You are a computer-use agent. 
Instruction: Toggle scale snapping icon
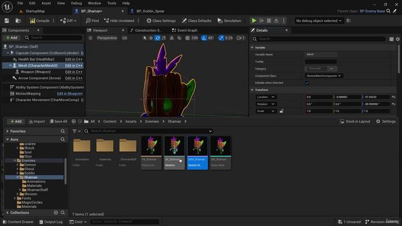click(221, 38)
